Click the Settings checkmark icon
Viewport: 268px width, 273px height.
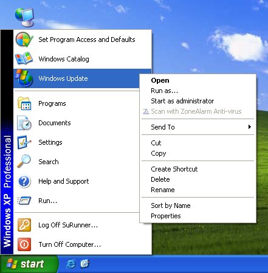(24, 142)
